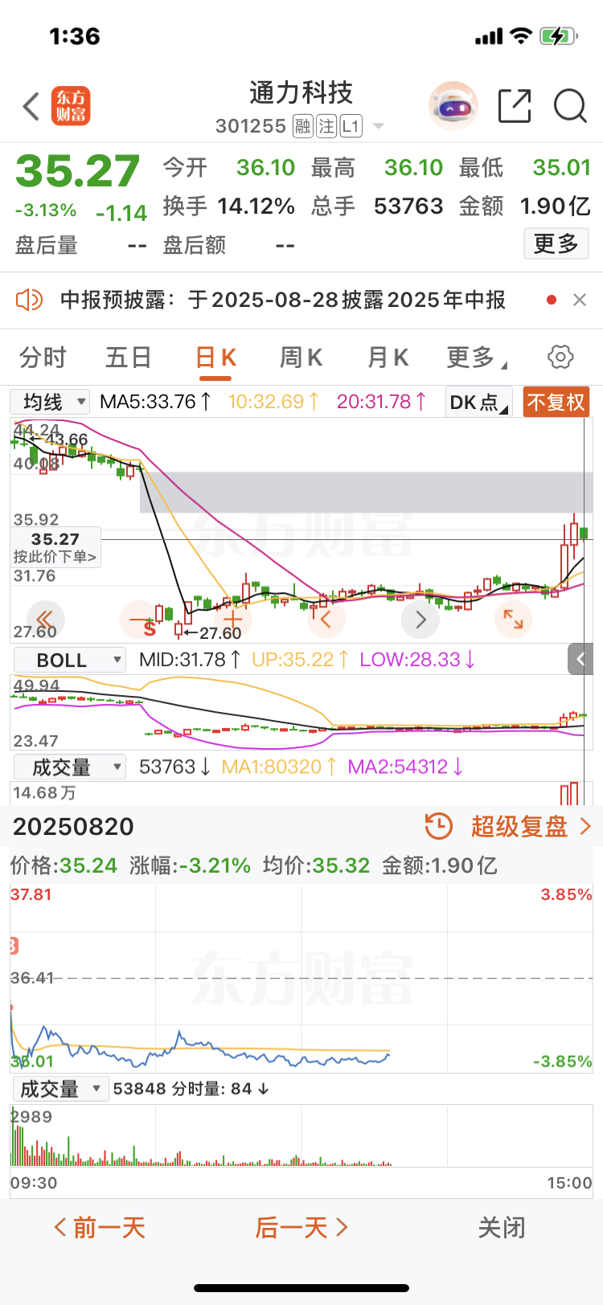
Task: Tap the L1 level badge
Action: click(351, 126)
